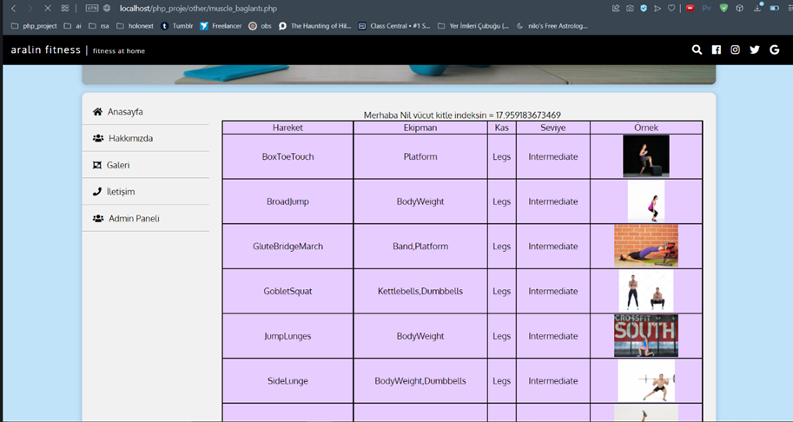Viewport: 793px width, 422px height.
Task: Go back to the previous page
Action: (x=14, y=8)
